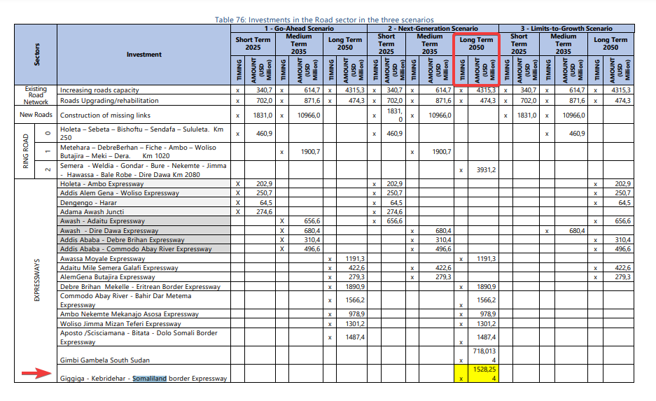
Task: Select 'Debre Brihan Mekelle - Eritrean Border Expressway' label
Action: (140, 286)
